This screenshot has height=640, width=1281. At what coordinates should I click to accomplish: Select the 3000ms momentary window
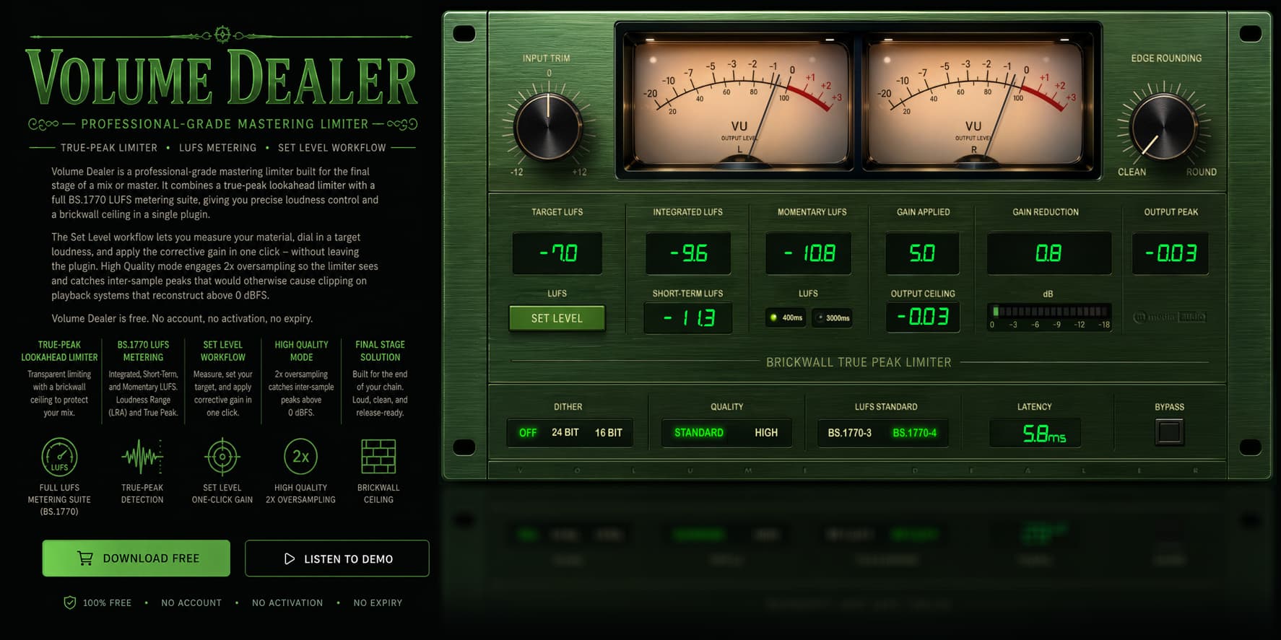832,317
